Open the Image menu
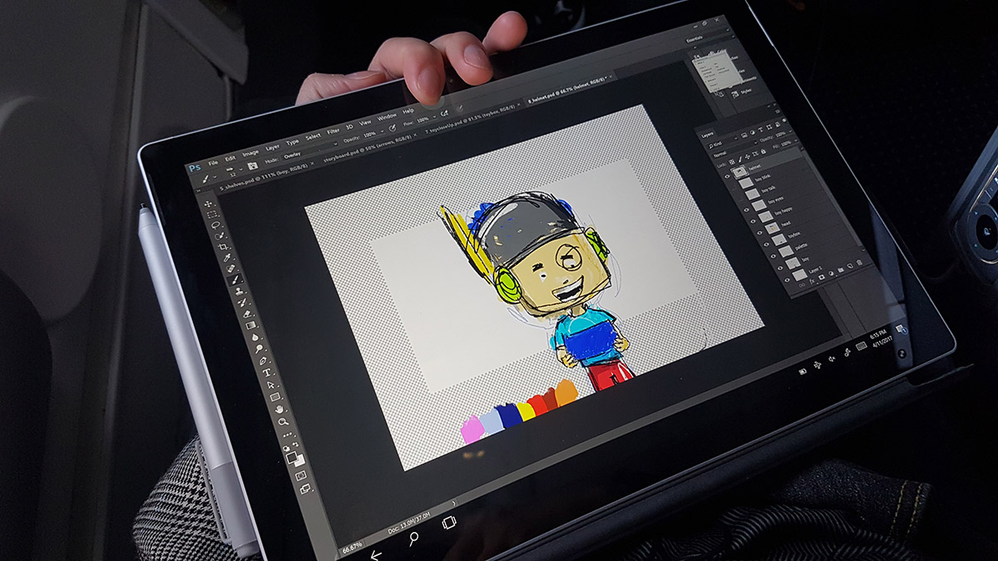The image size is (998, 561). (x=250, y=153)
